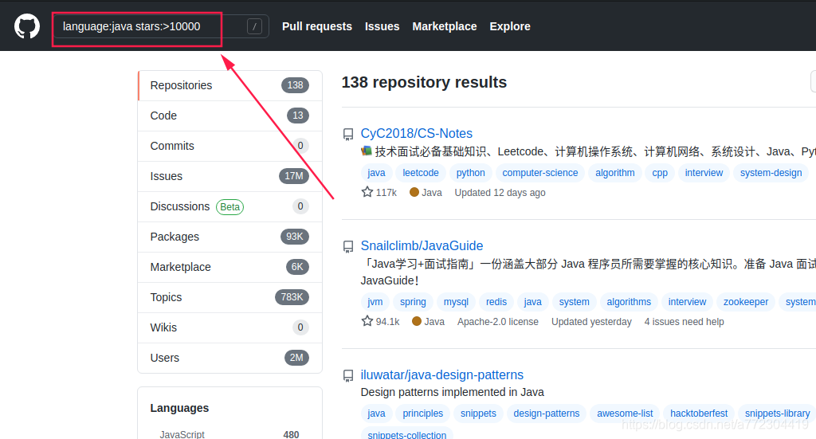
Task: Click the repo icon beside CyC2018/CS-Notes
Action: [x=348, y=134]
